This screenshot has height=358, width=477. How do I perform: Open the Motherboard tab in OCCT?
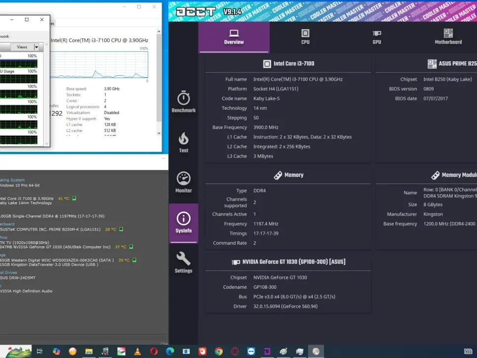coord(448,37)
